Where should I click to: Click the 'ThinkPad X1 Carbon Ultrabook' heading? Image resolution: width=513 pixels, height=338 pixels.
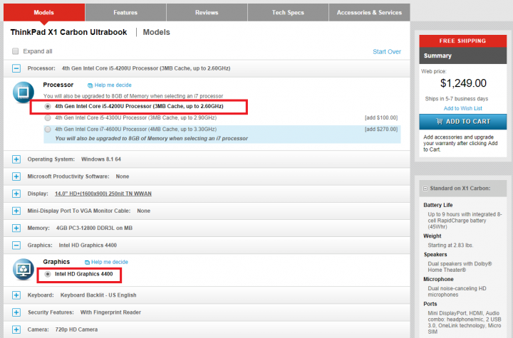click(68, 32)
